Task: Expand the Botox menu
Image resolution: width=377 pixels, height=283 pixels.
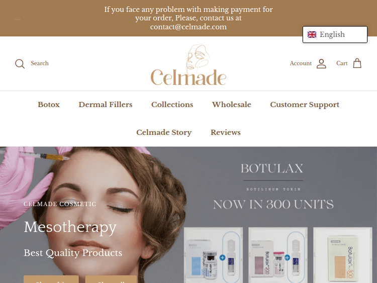Action: coord(49,105)
